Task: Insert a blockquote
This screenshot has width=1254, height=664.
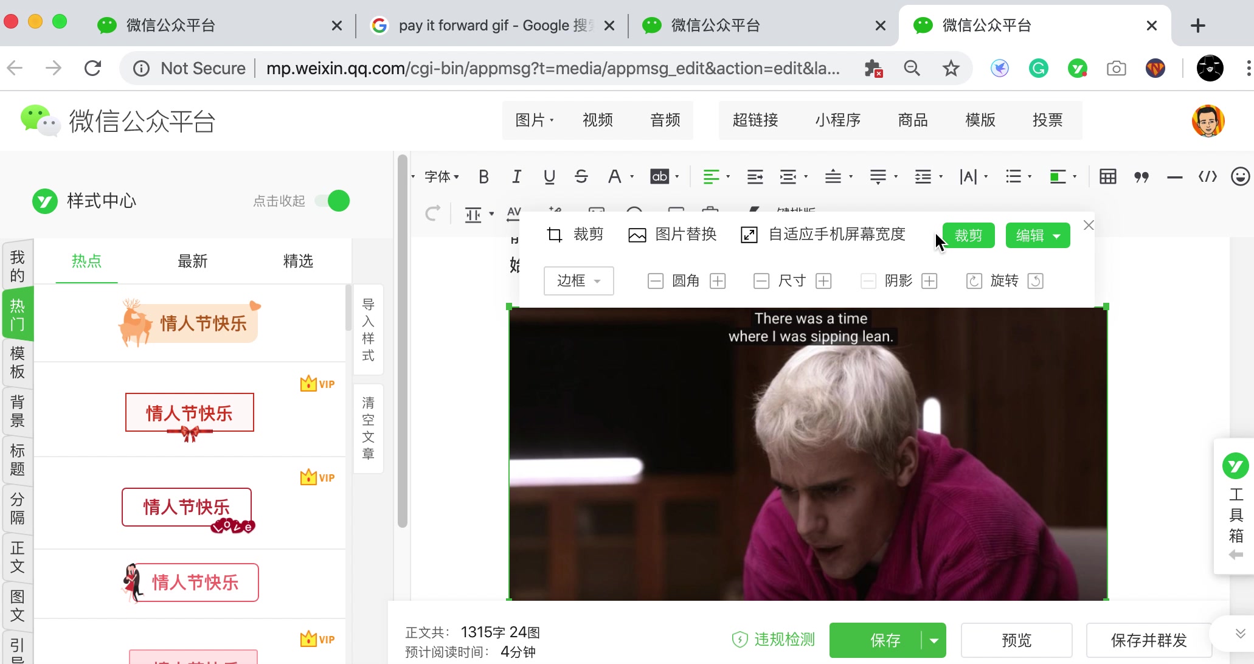Action: point(1141,177)
